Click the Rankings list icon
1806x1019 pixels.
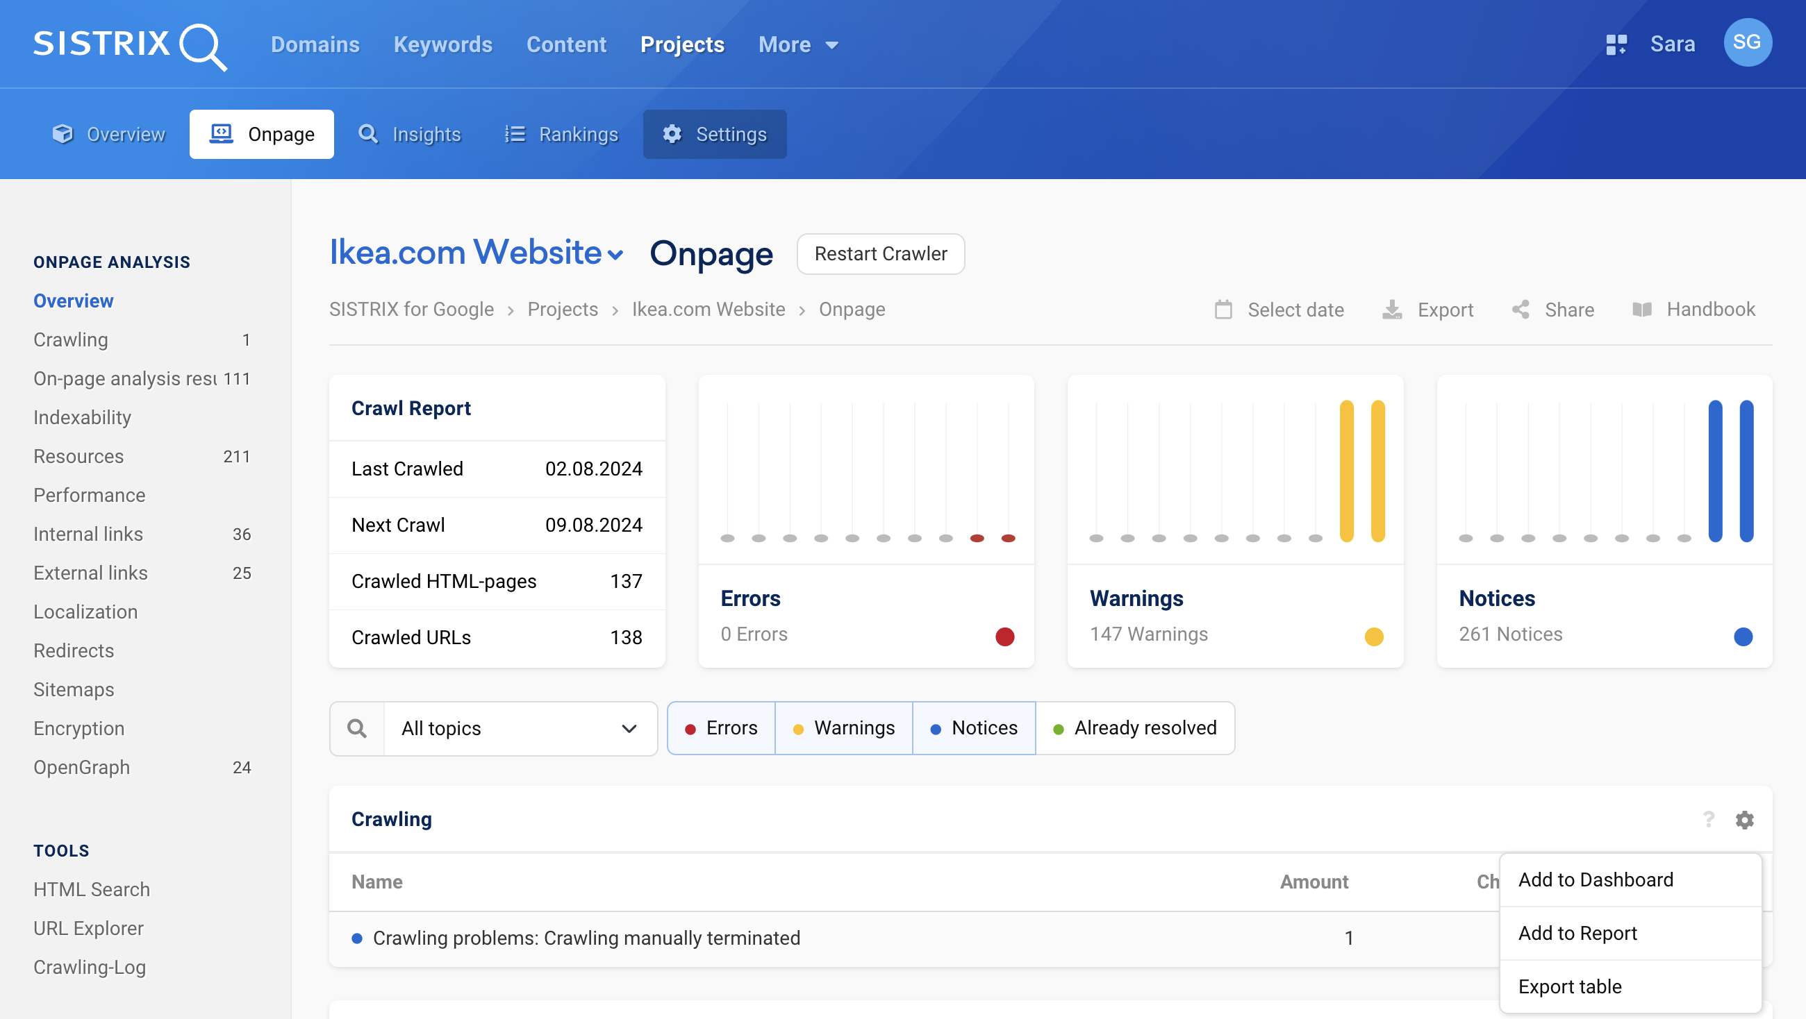click(x=515, y=134)
